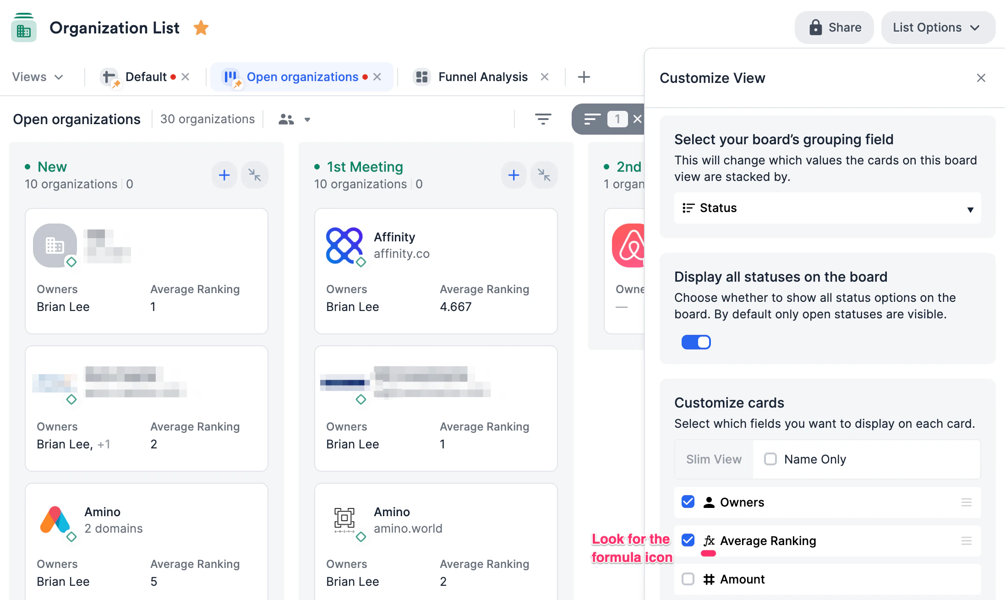Screen dimensions: 1005x600
Task: Click the Share button
Action: pyautogui.click(x=834, y=27)
